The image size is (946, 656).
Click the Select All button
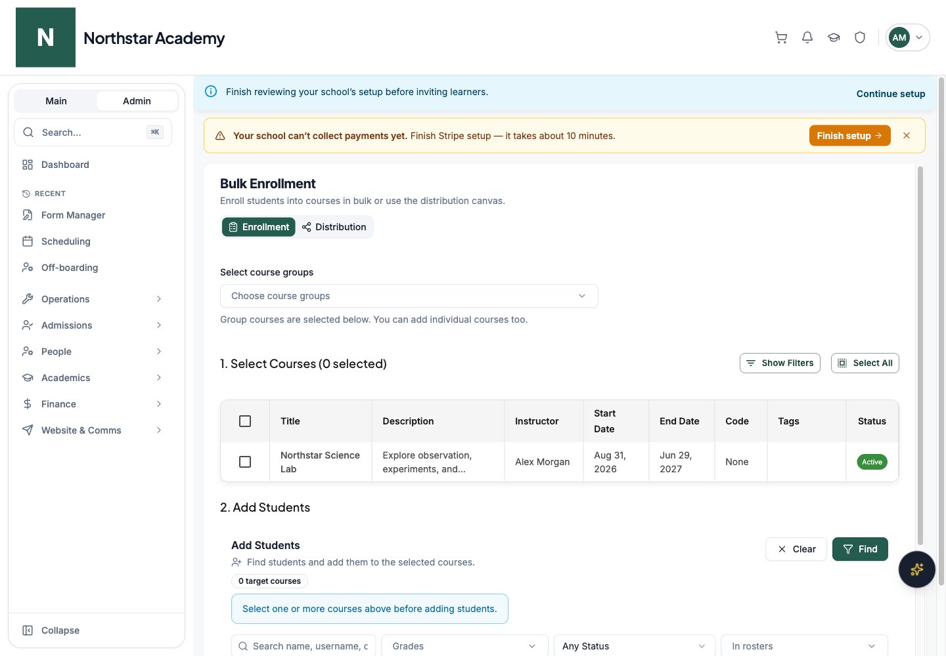pos(865,363)
